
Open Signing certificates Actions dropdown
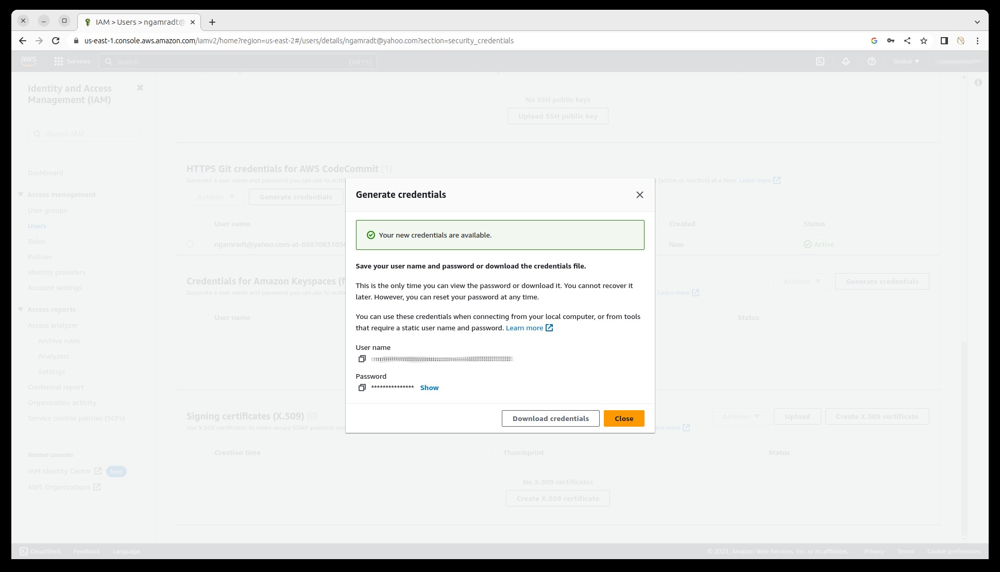coord(741,416)
